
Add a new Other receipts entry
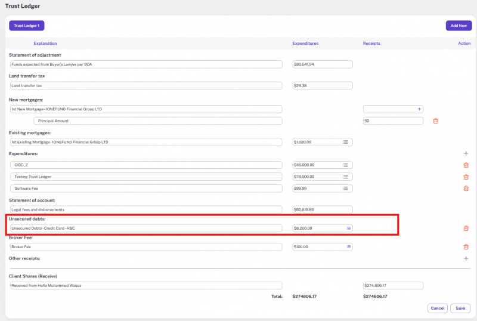click(466, 259)
